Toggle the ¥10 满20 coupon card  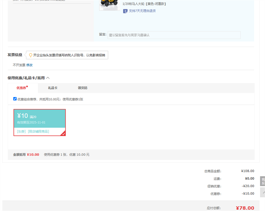[39, 119]
